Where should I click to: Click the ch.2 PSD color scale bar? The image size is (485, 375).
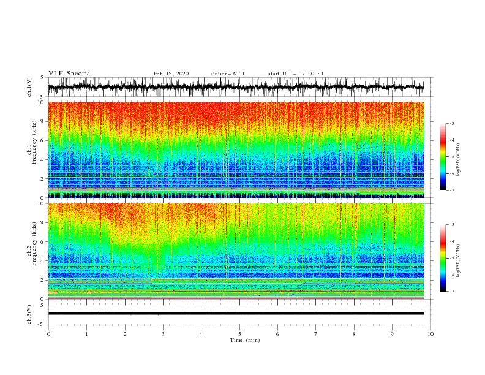[x=443, y=258]
